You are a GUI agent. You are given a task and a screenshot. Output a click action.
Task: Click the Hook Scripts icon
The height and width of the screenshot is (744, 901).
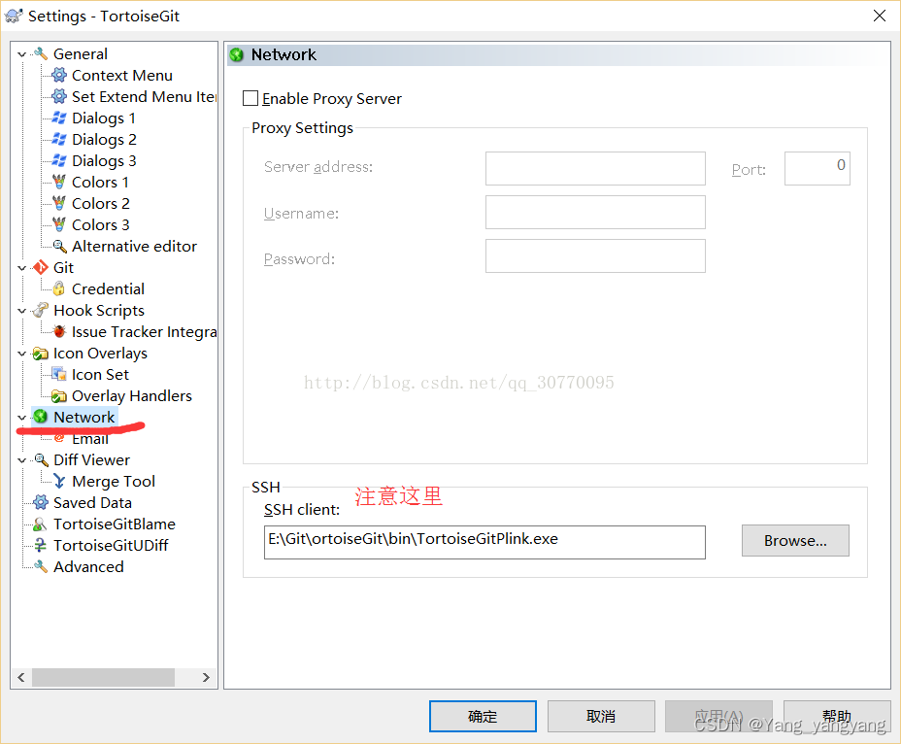40,311
